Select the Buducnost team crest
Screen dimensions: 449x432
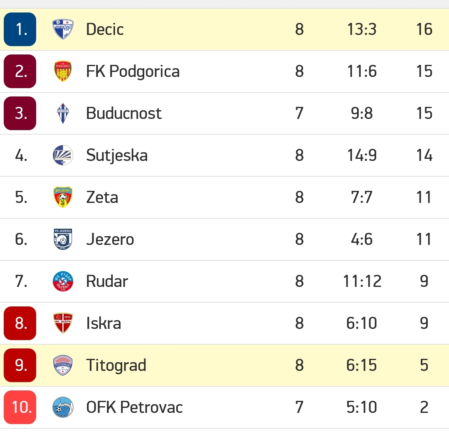pyautogui.click(x=63, y=114)
